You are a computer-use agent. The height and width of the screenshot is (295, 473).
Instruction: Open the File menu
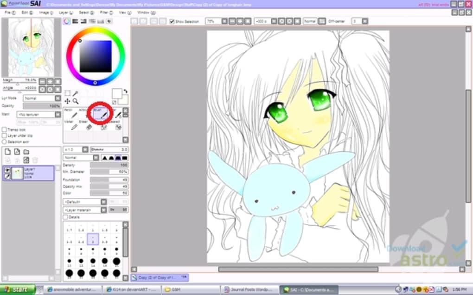(10, 12)
